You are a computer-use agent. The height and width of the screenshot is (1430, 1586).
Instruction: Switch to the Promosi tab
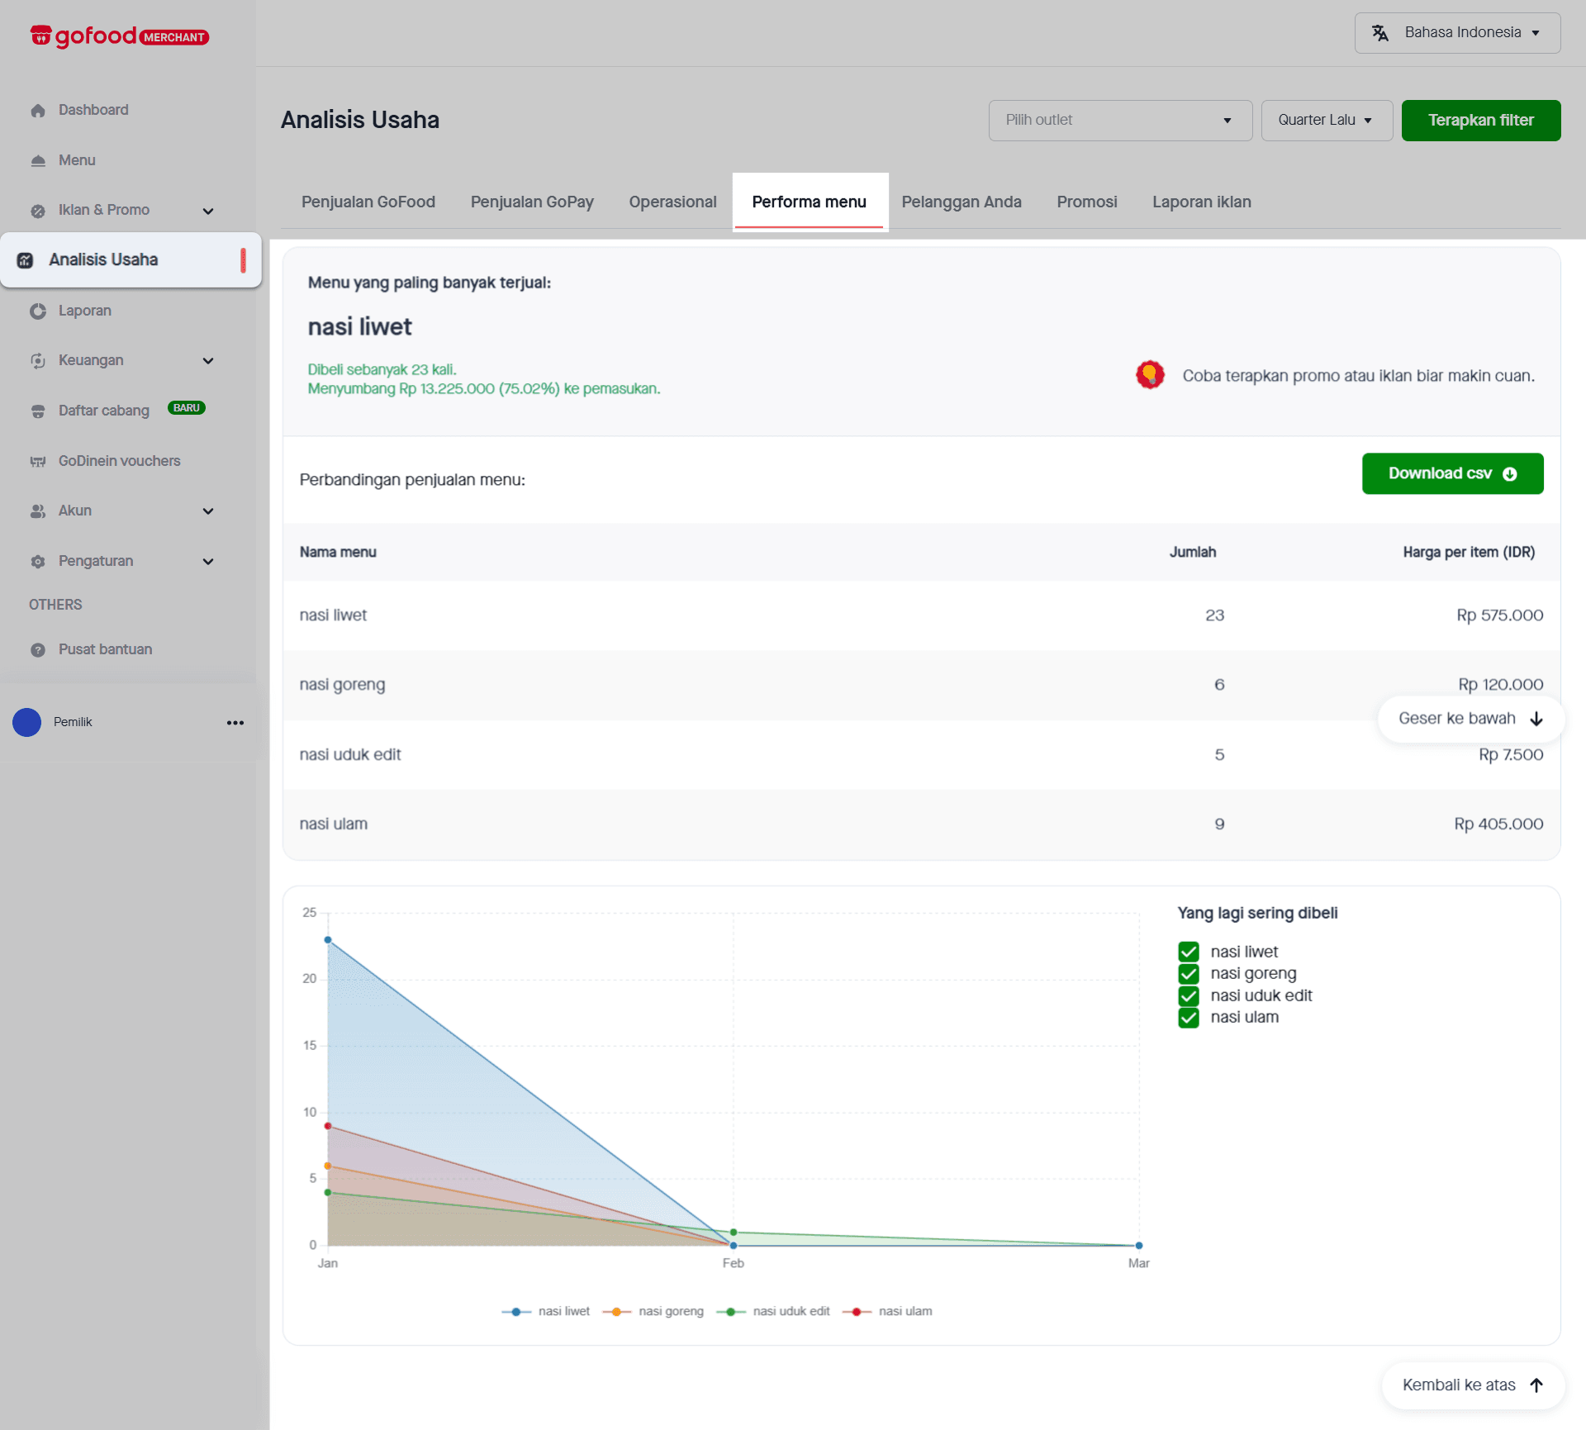click(1087, 202)
